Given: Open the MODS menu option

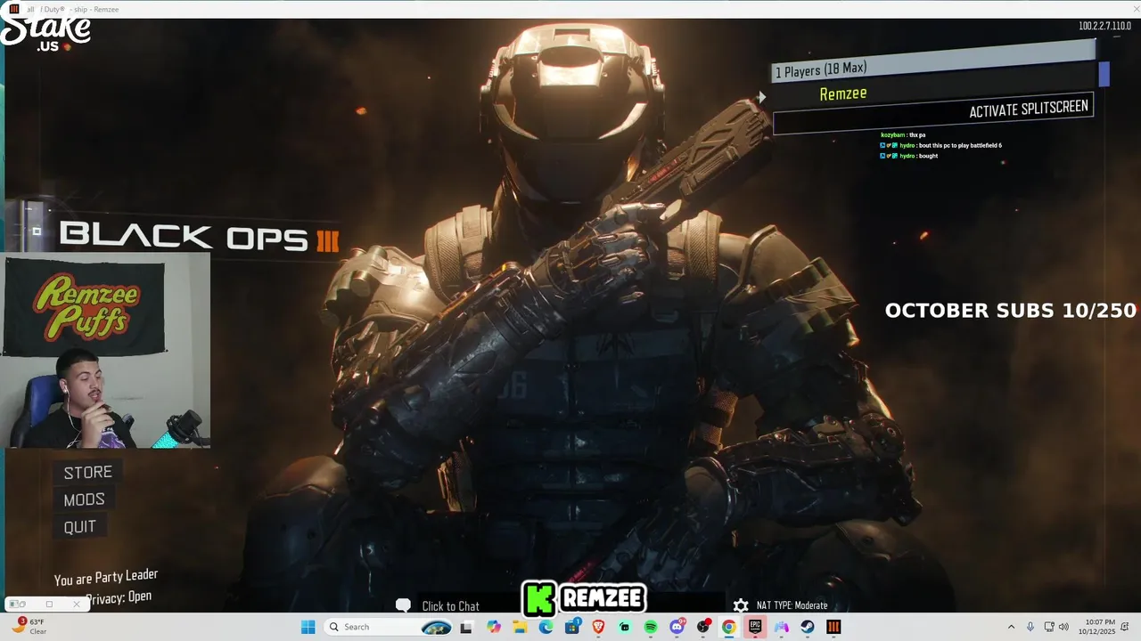Looking at the screenshot, I should (x=84, y=499).
